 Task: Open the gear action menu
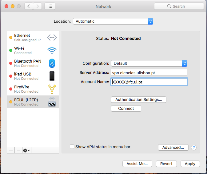(x=27, y=150)
